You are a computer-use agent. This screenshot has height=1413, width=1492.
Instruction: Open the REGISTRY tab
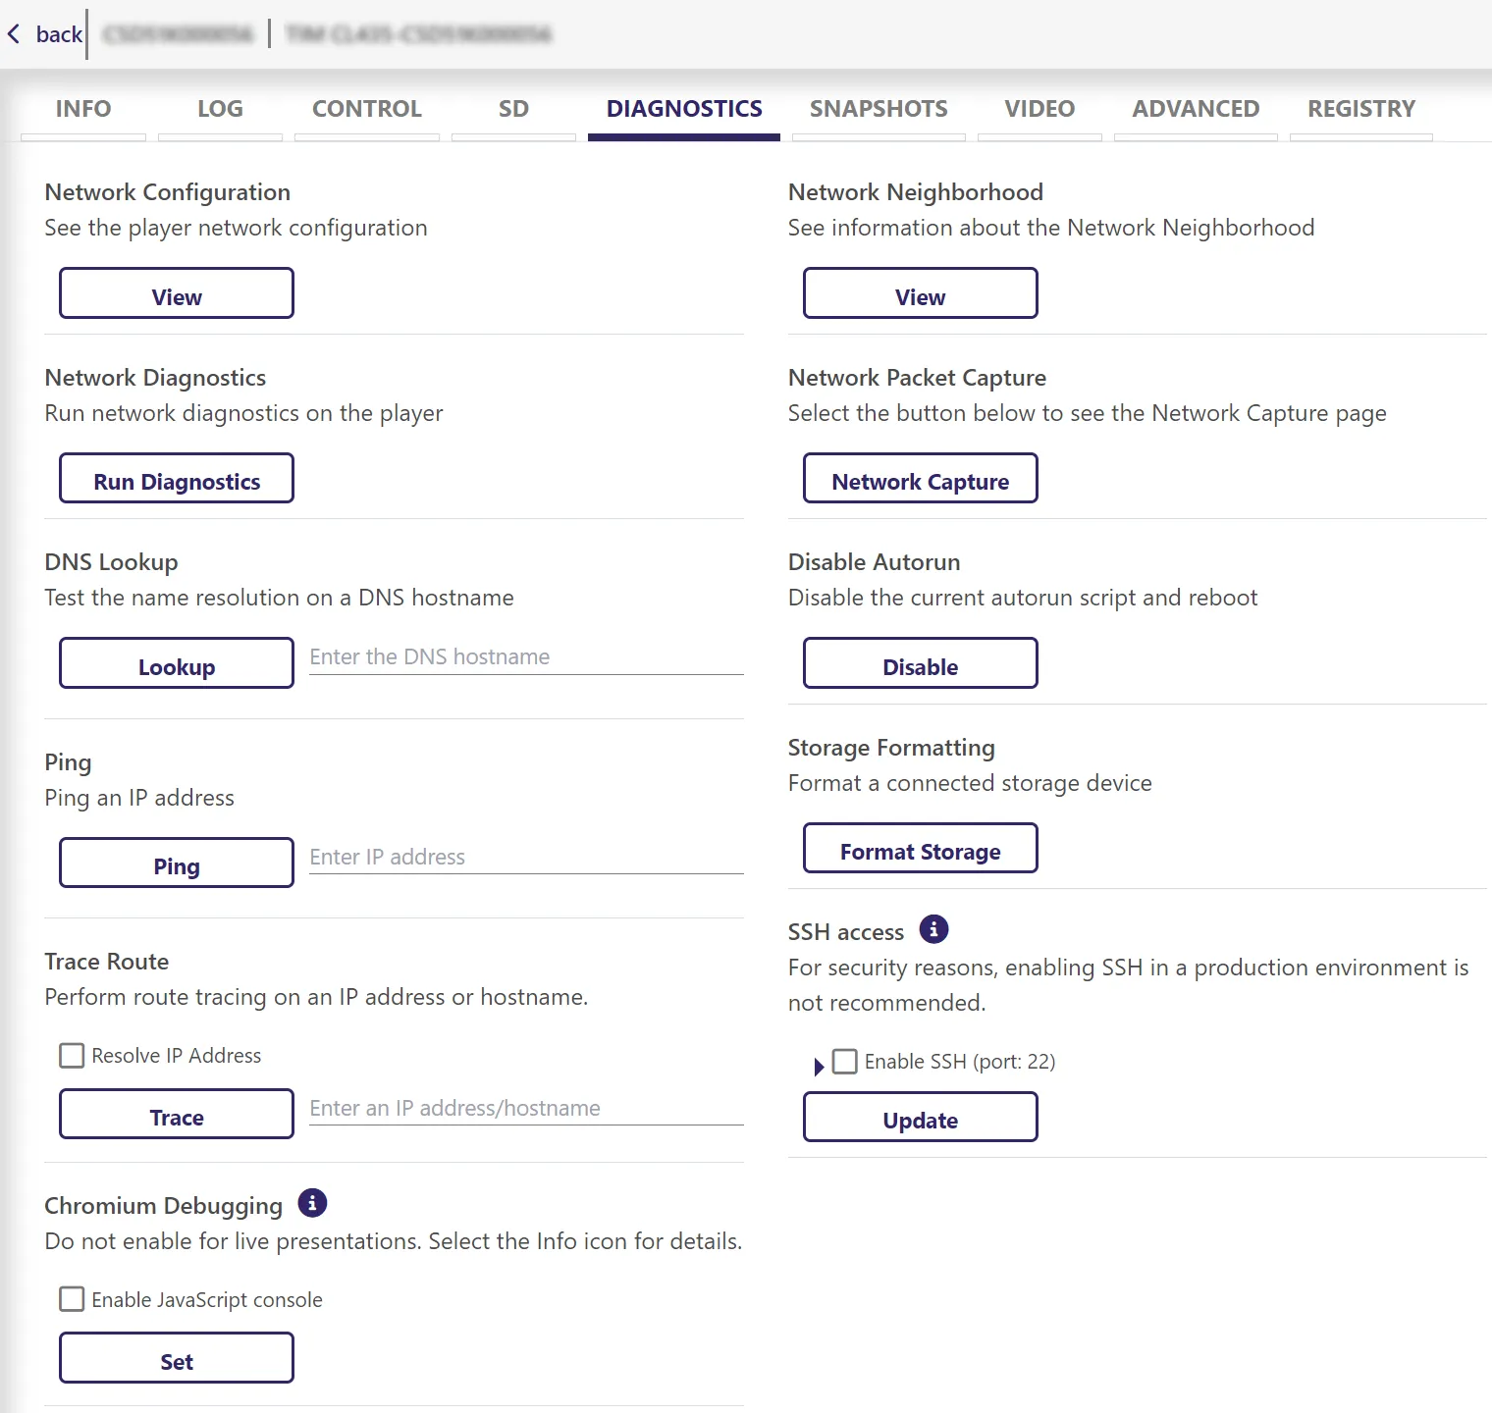click(x=1360, y=109)
